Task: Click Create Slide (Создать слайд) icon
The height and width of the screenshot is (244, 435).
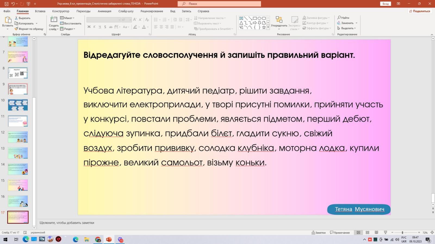Action: coord(54,20)
